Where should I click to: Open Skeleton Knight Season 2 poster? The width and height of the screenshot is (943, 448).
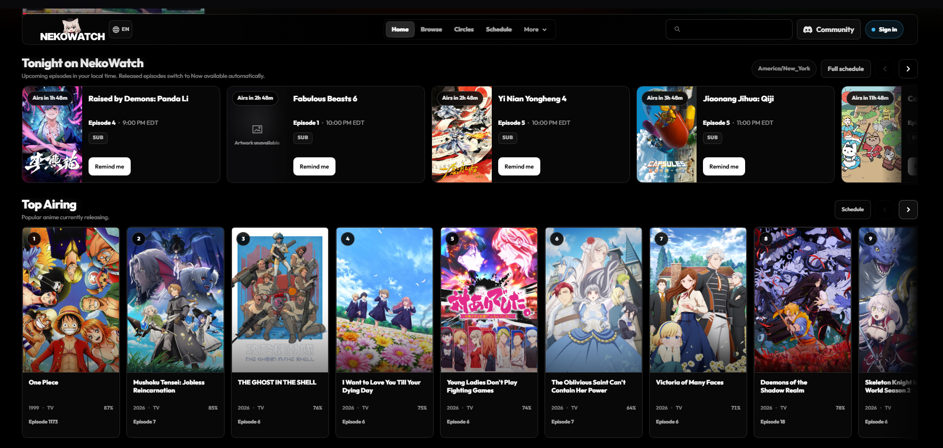[888, 300]
